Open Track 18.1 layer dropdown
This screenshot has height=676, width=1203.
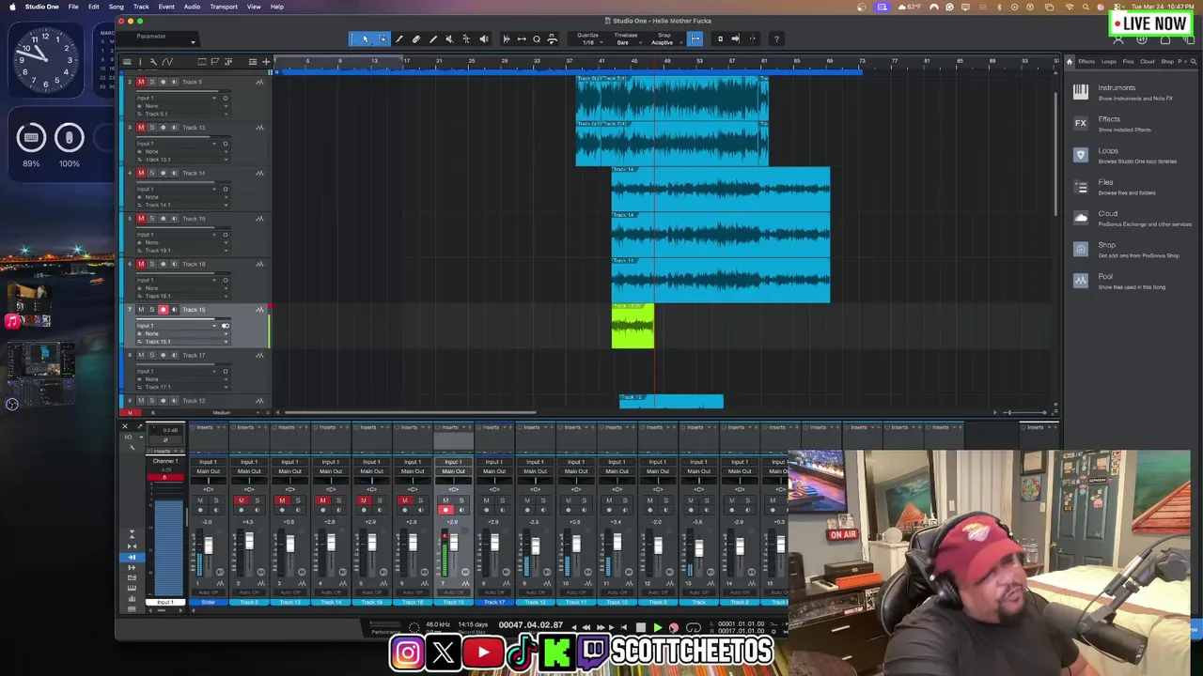(x=180, y=296)
